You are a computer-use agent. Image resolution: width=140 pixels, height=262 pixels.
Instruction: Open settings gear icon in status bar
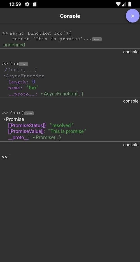point(27,4)
